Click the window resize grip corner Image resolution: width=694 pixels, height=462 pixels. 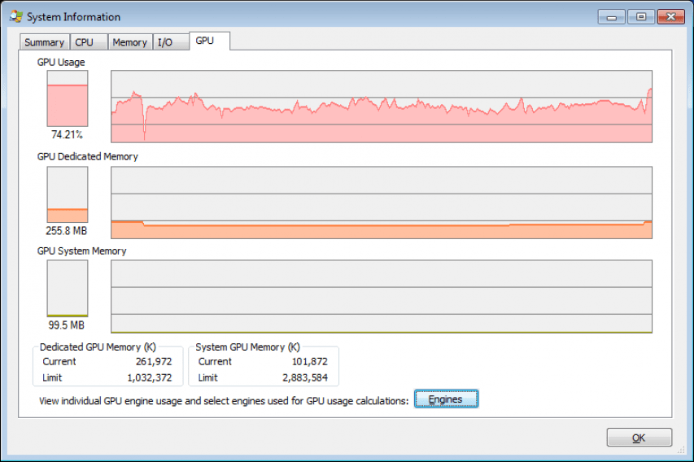coord(681,450)
